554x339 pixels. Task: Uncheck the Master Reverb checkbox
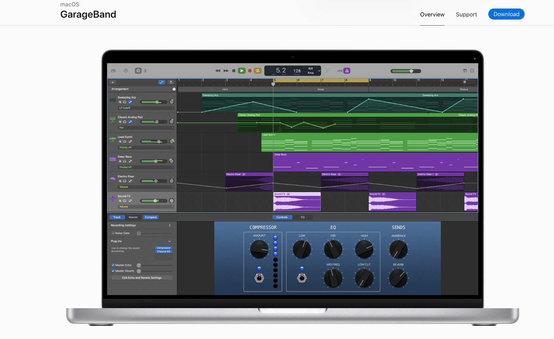[x=113, y=271]
